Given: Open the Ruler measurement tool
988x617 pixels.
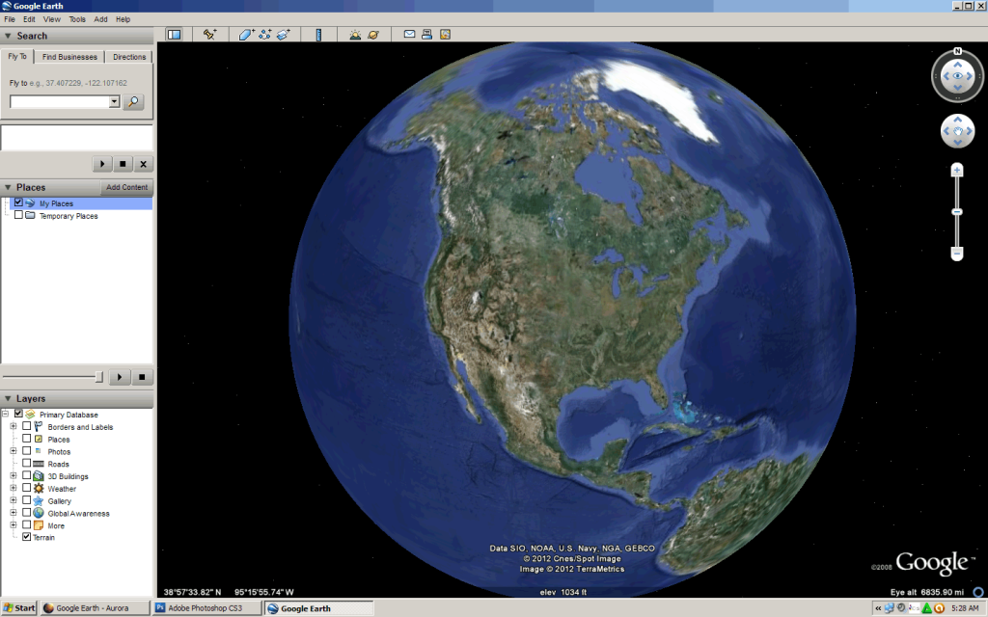Looking at the screenshot, I should pos(318,35).
